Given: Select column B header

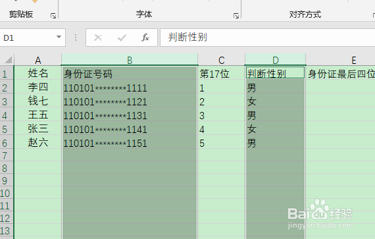Looking at the screenshot, I should 130,60.
